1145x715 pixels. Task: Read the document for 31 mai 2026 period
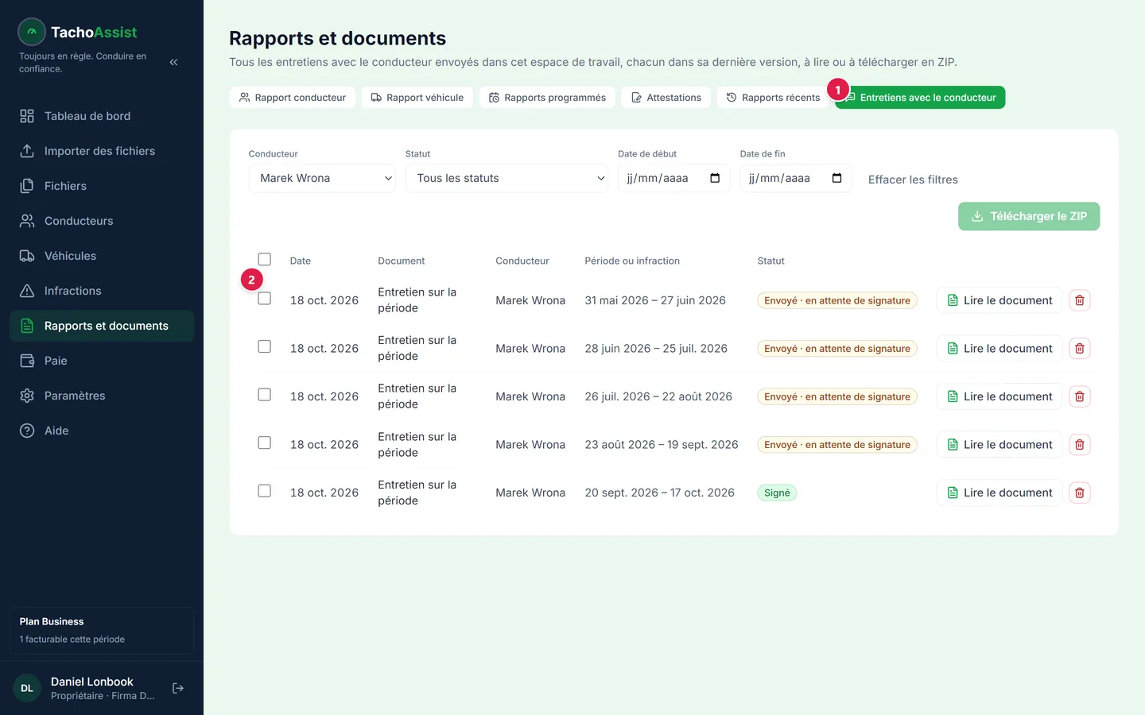(999, 300)
